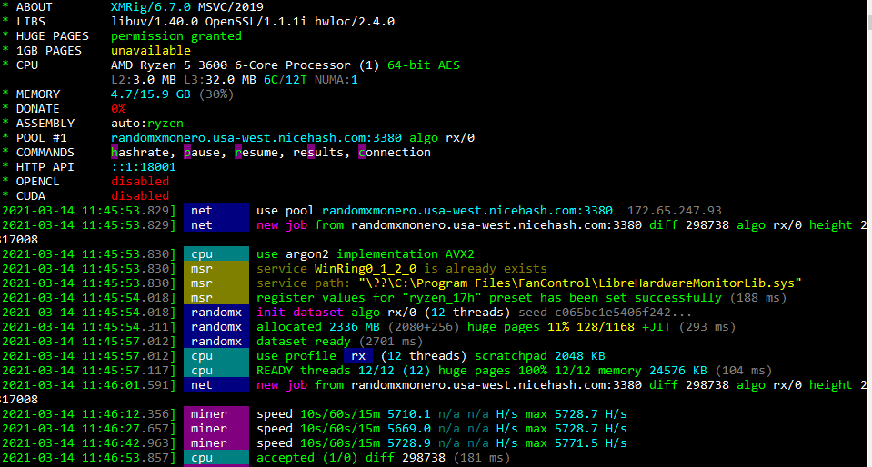The height and width of the screenshot is (467, 872).
Task: Click the vertical scrollbar at right edge
Action: coord(869,233)
